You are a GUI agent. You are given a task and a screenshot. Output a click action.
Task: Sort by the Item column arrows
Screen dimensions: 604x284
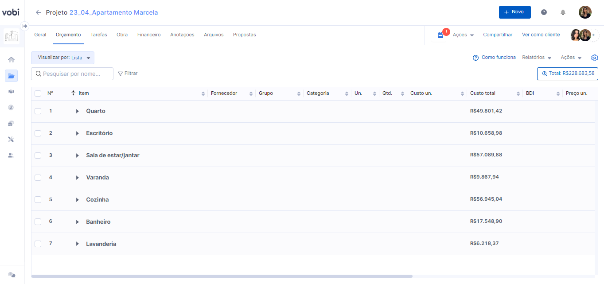coord(203,93)
